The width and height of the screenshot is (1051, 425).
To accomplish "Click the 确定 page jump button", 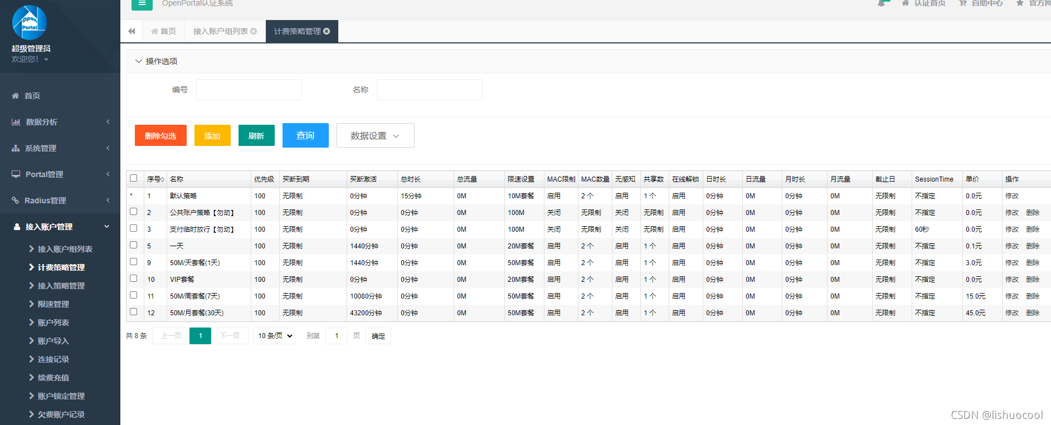I will click(x=378, y=336).
